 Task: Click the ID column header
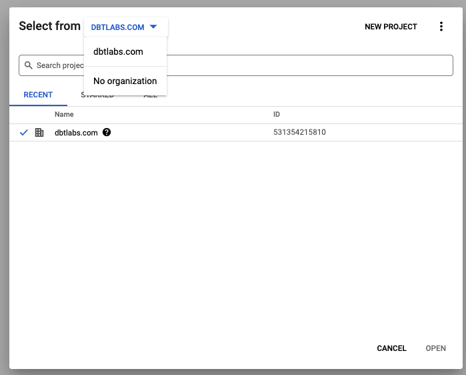277,115
